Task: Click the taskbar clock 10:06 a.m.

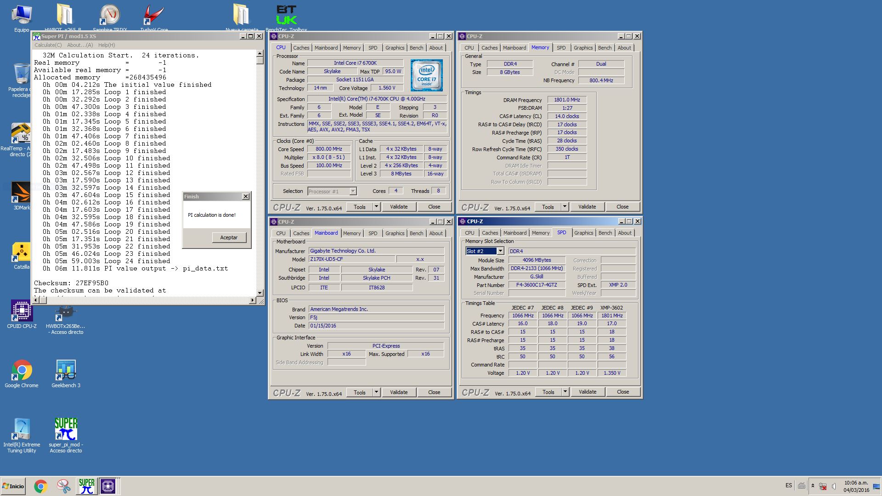Action: pos(856,483)
